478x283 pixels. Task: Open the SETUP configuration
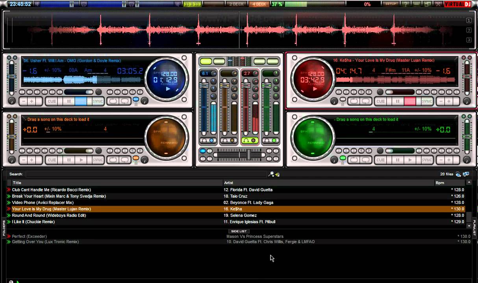pos(391,4)
